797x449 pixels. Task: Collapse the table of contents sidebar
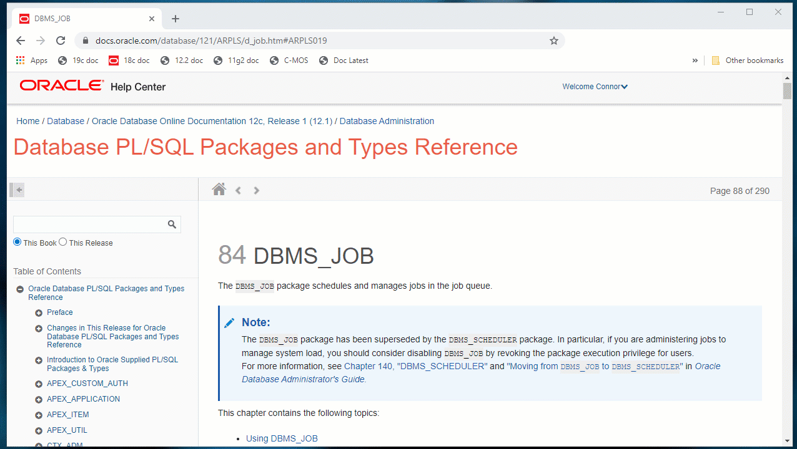pyautogui.click(x=19, y=190)
